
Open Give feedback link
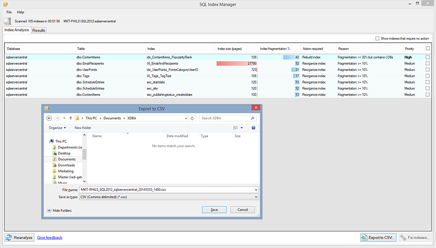click(50, 237)
